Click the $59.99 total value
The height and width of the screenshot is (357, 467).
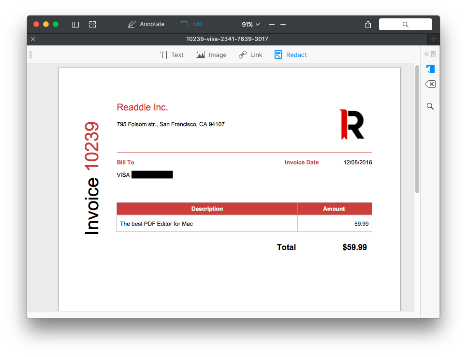point(355,247)
